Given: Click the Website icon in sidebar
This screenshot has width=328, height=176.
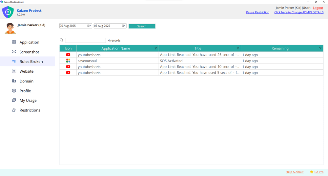Looking at the screenshot, I should (x=14, y=71).
